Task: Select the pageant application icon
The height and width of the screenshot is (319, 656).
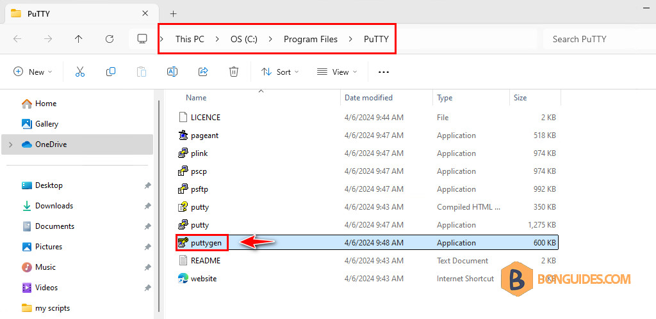Action: click(x=183, y=136)
